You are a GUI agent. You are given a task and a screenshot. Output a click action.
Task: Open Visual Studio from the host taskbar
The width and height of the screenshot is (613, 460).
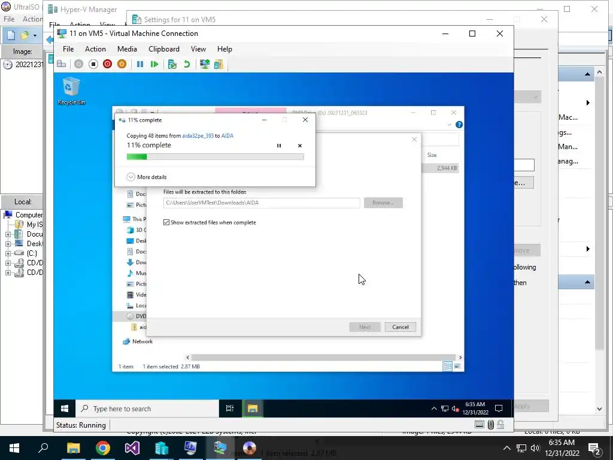132,448
